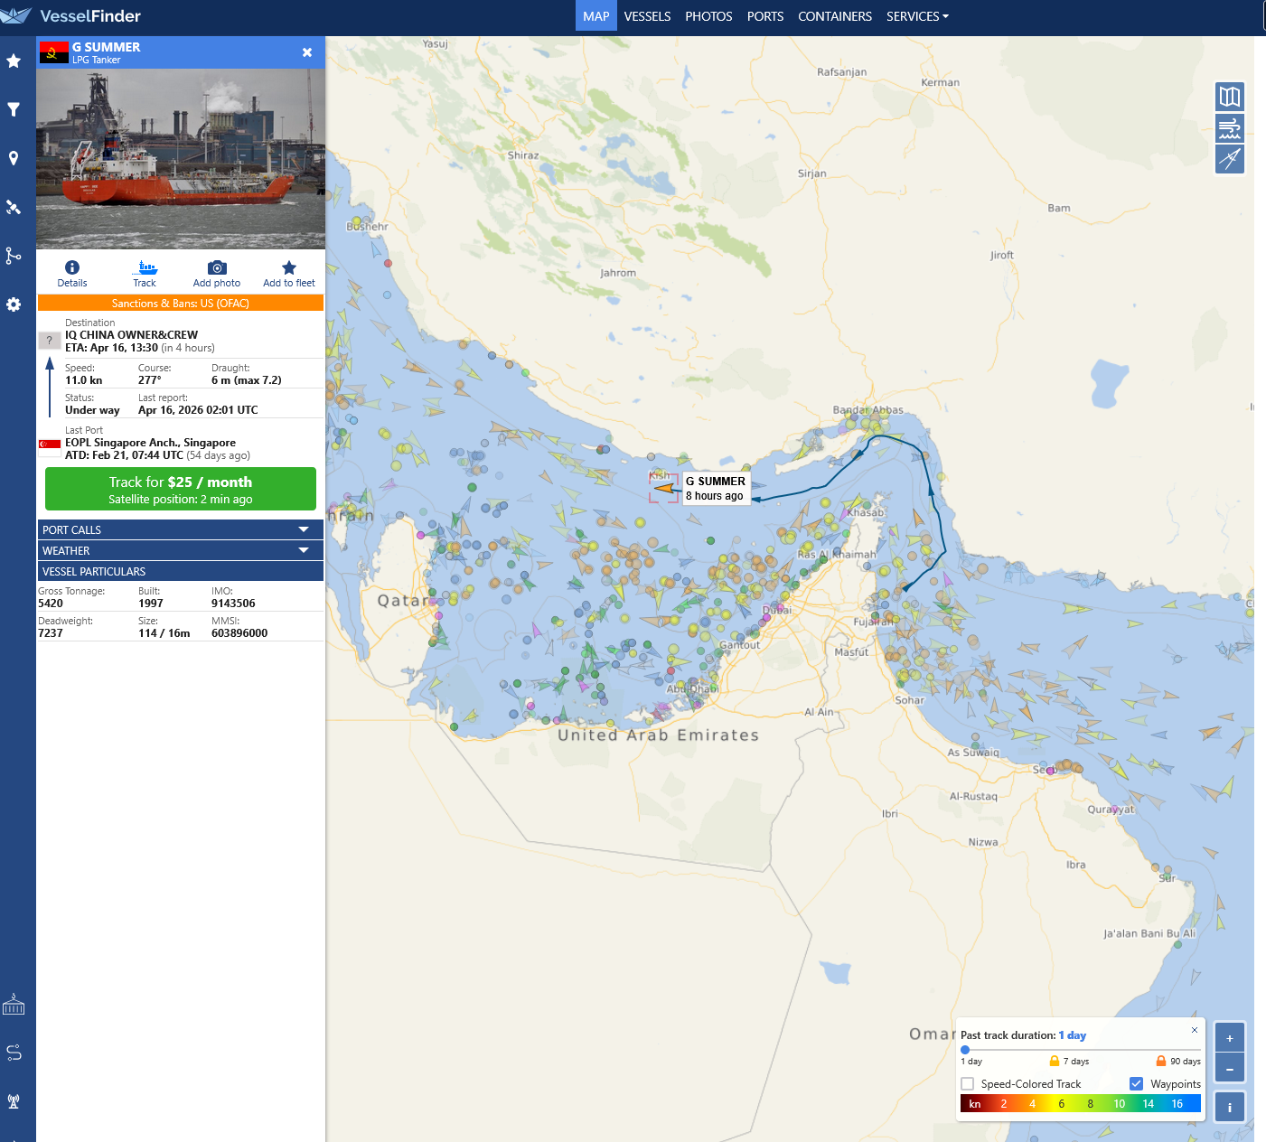Open settings gear in left sidebar

tap(14, 304)
